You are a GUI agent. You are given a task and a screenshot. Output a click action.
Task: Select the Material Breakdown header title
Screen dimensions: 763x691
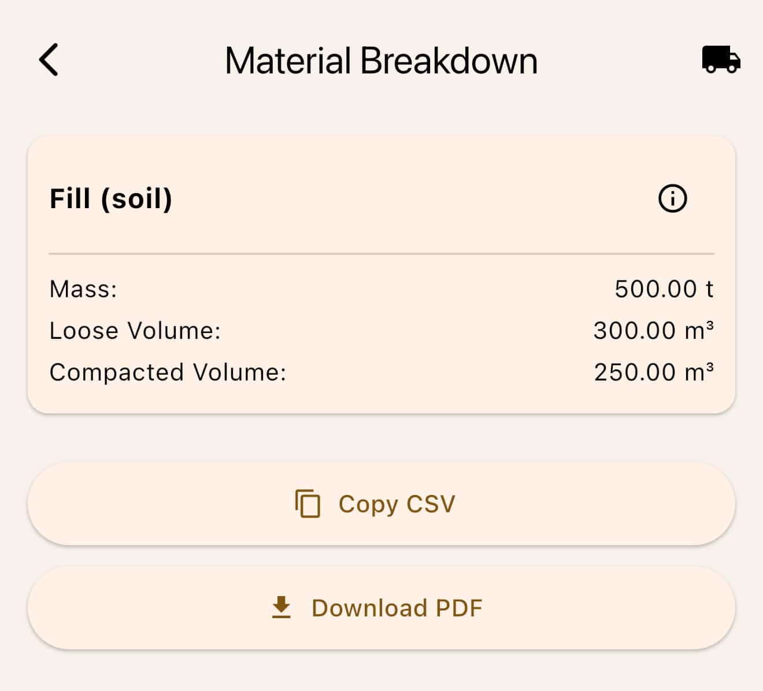381,60
